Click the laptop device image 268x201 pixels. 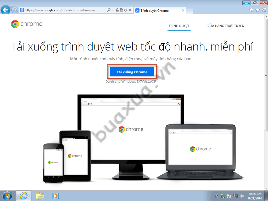pyautogui.click(x=200, y=152)
